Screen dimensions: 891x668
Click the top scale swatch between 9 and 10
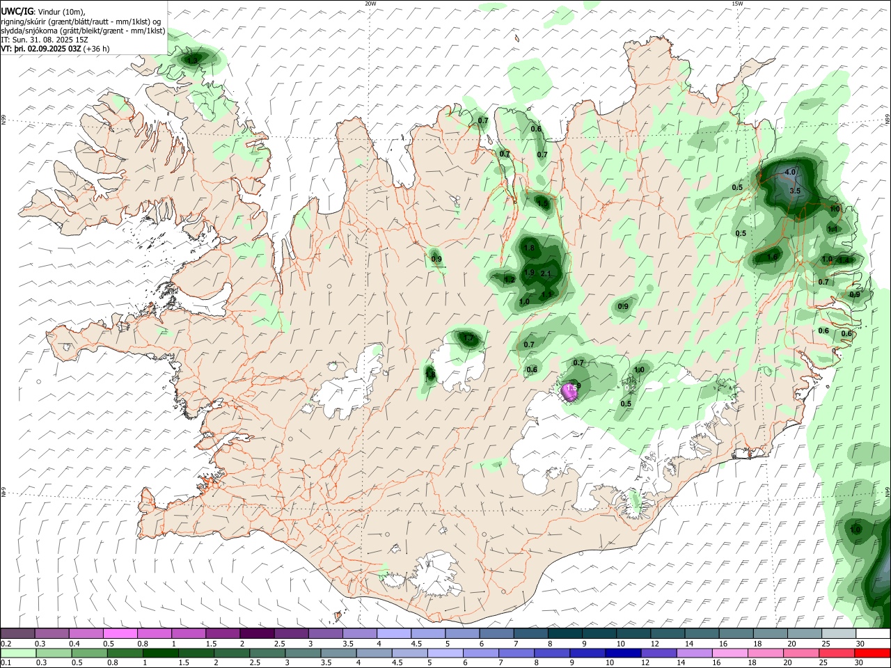(x=599, y=634)
